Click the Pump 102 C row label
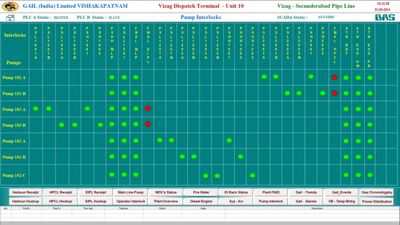Image resolution: width=400 pixels, height=225 pixels. click(14, 176)
